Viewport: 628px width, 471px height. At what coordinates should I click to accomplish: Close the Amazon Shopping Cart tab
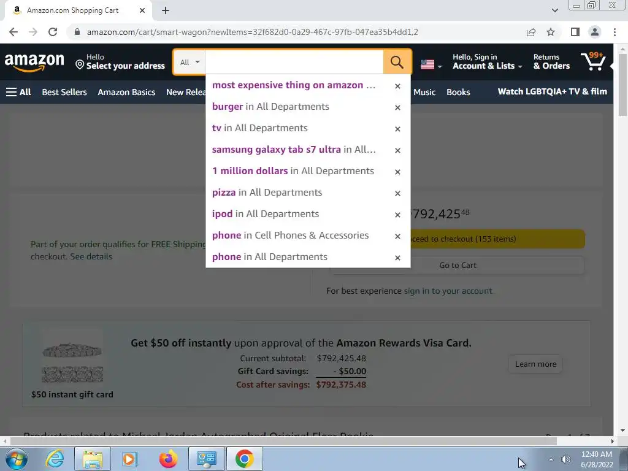pyautogui.click(x=142, y=11)
